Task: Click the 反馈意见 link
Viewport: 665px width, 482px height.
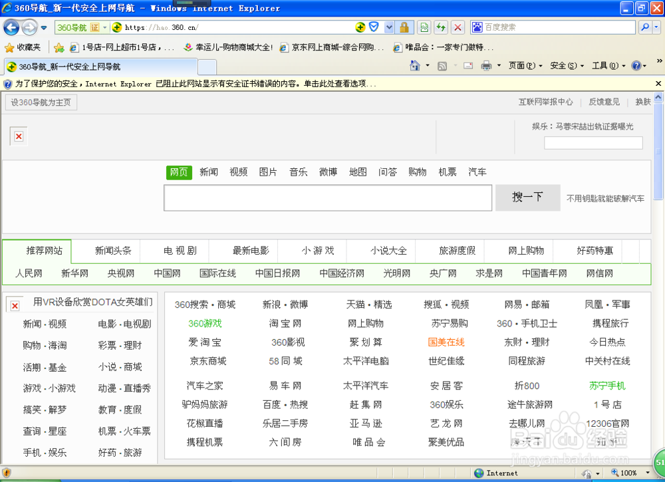Action: (604, 102)
